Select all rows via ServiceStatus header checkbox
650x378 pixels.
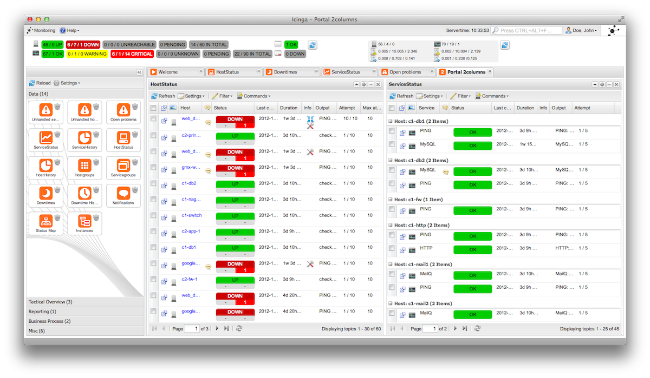[392, 108]
